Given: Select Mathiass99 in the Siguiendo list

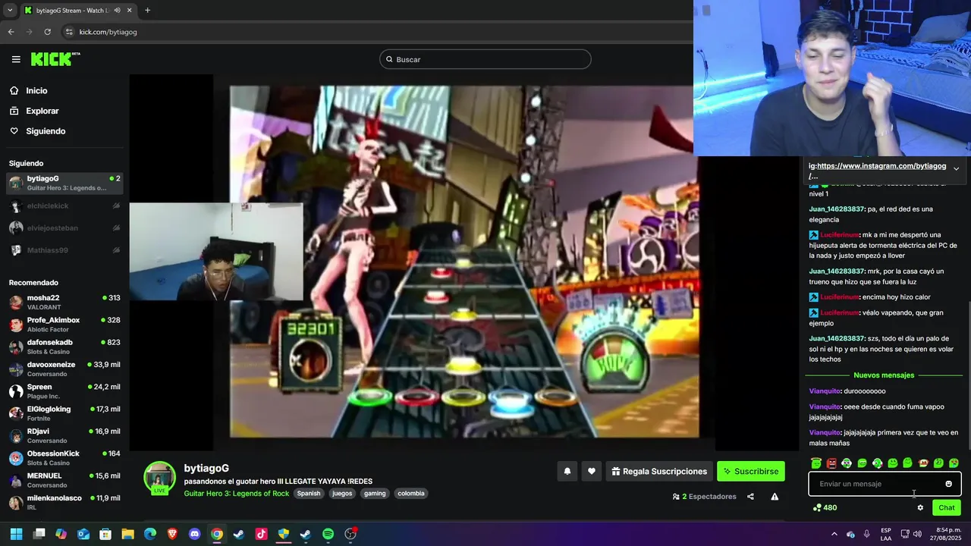Looking at the screenshot, I should (64, 250).
